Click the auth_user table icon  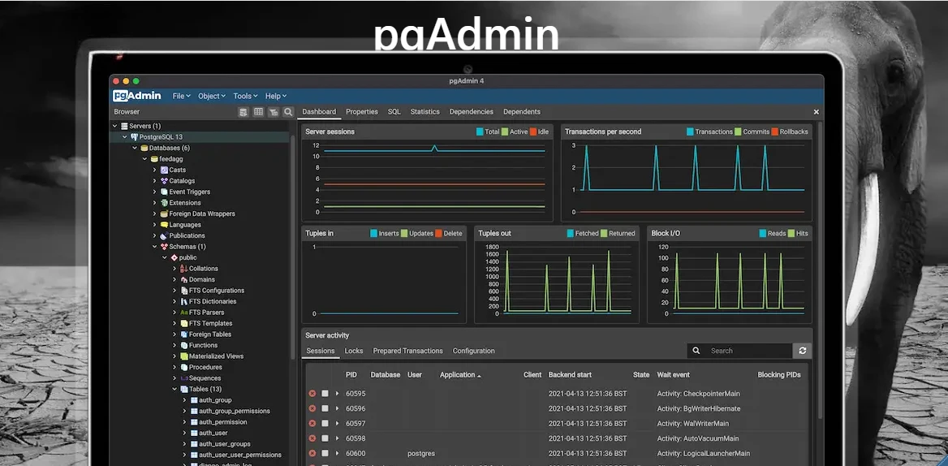click(194, 433)
